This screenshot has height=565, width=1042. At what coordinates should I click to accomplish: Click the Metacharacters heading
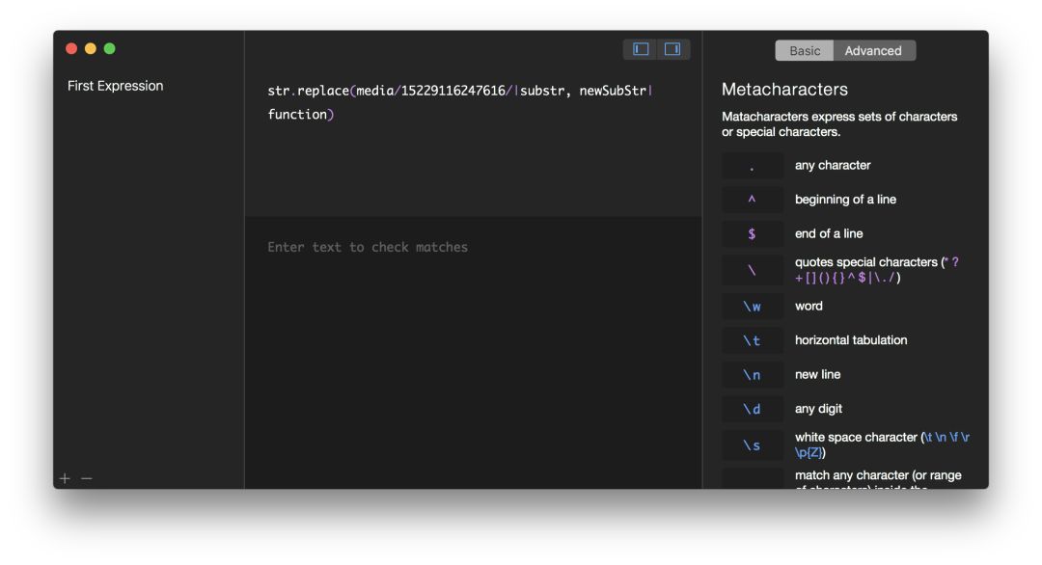point(784,89)
